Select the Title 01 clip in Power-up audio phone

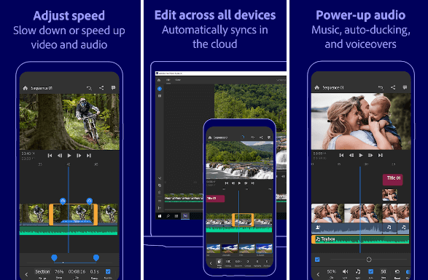click(x=393, y=180)
